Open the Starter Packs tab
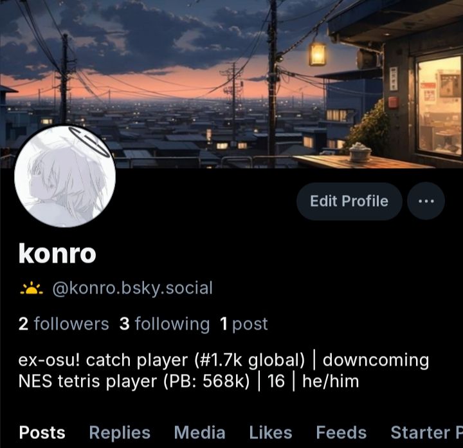 (x=427, y=433)
